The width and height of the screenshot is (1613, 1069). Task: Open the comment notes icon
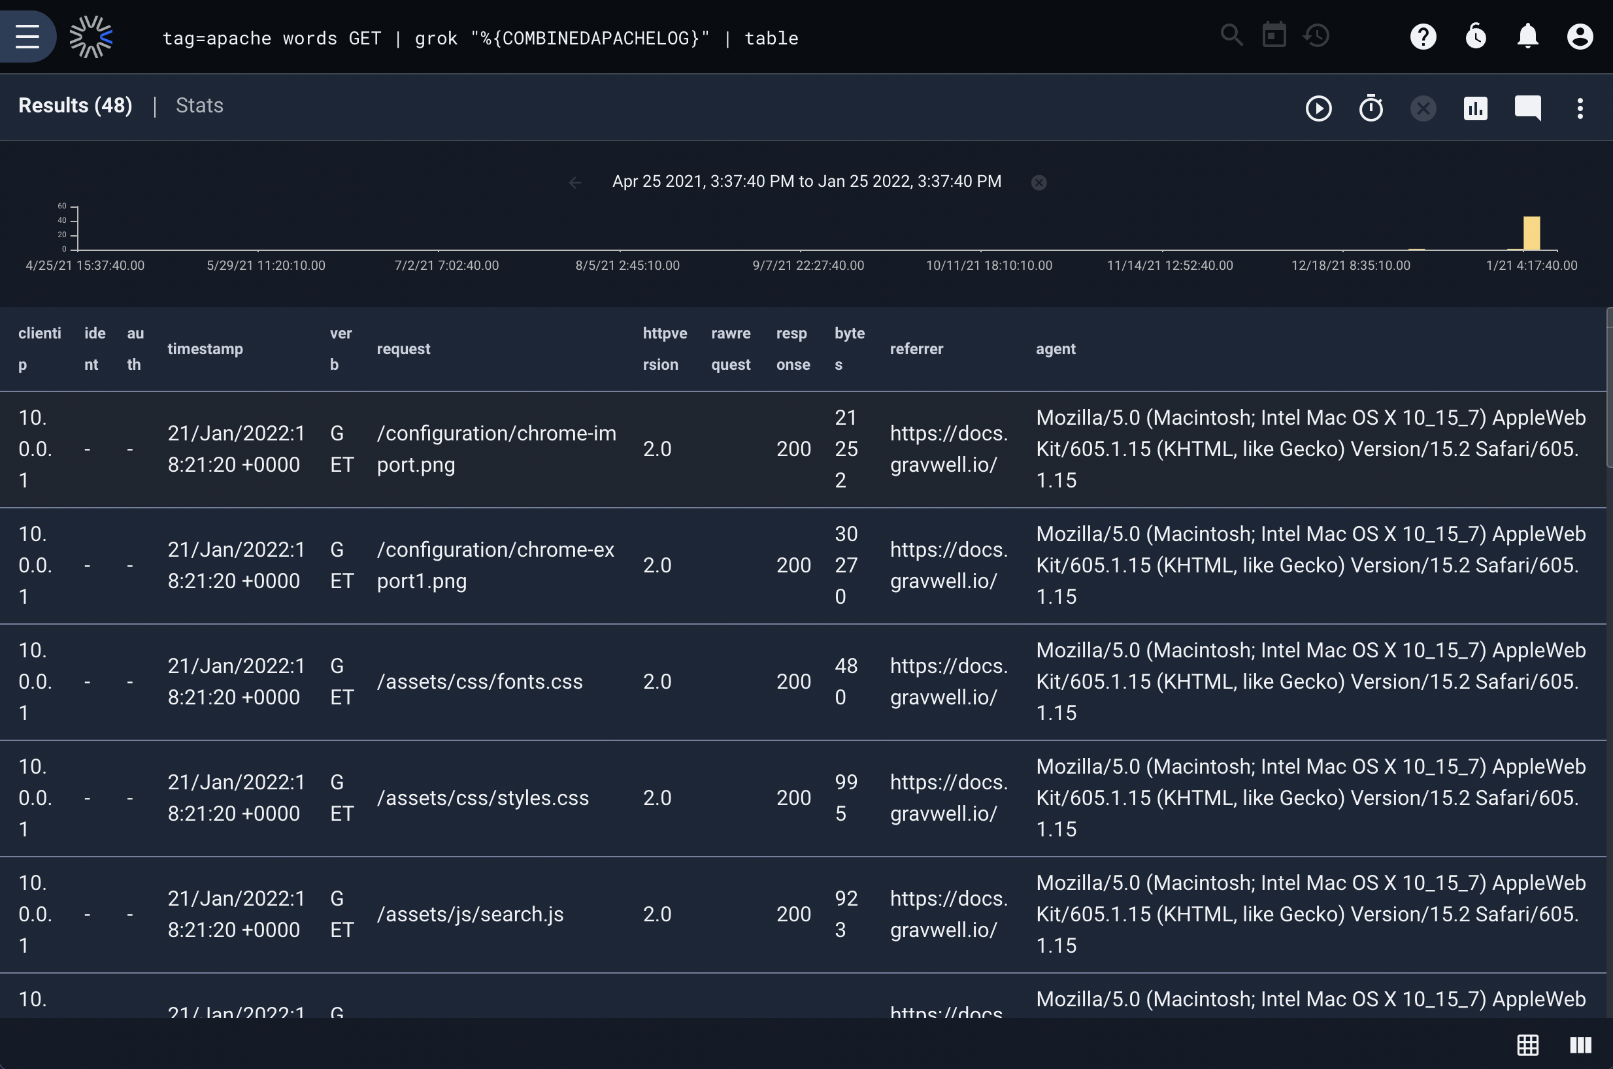coord(1528,108)
